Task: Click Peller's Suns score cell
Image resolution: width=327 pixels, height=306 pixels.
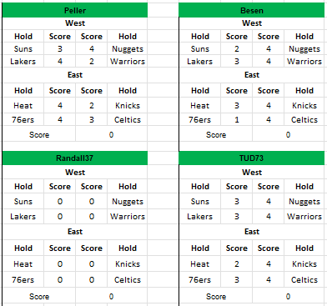Action: (60, 49)
